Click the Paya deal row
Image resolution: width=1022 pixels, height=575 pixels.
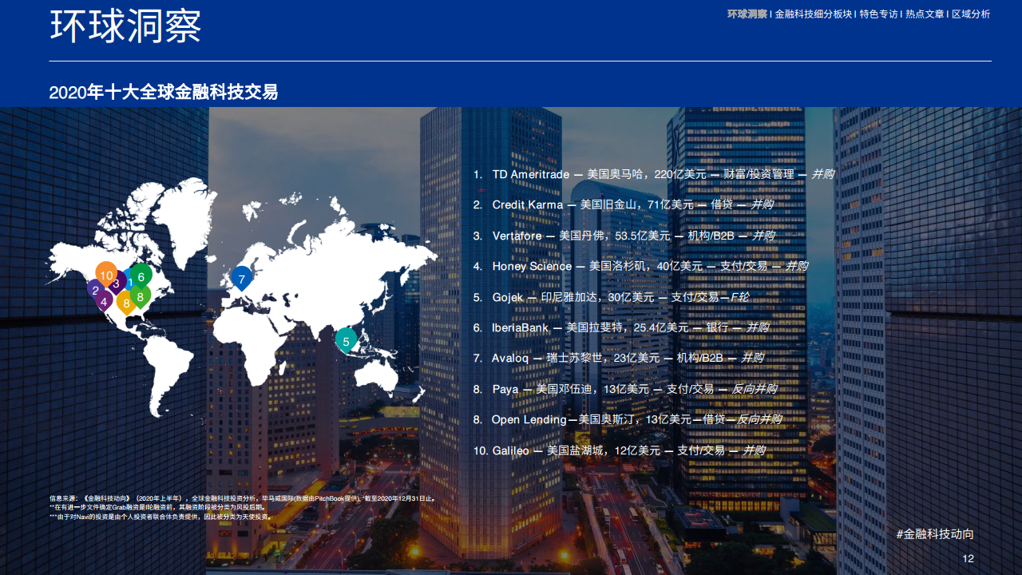[624, 389]
